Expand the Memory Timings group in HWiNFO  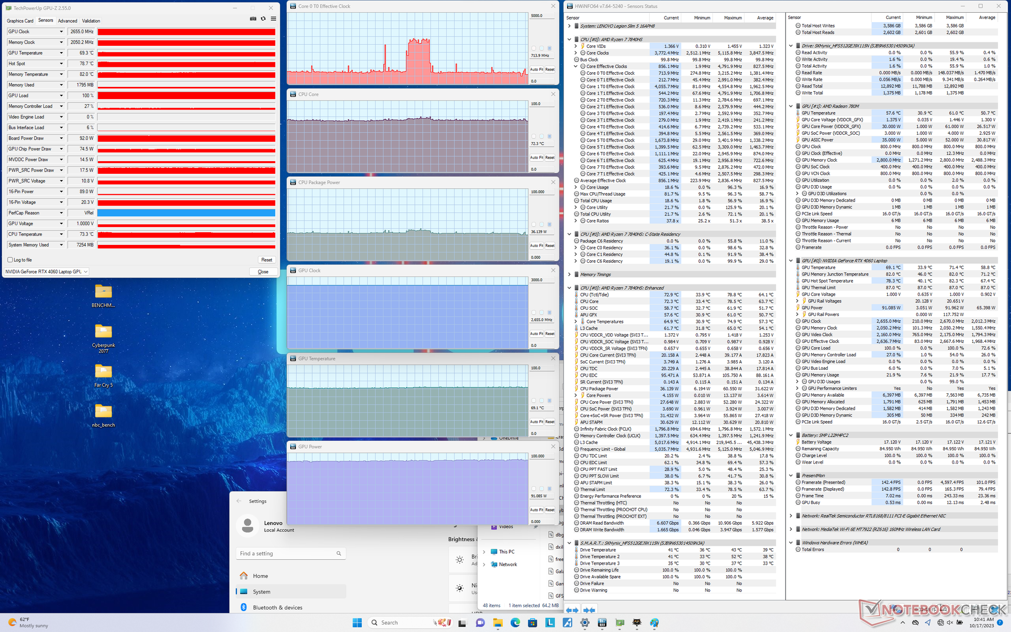coord(569,274)
